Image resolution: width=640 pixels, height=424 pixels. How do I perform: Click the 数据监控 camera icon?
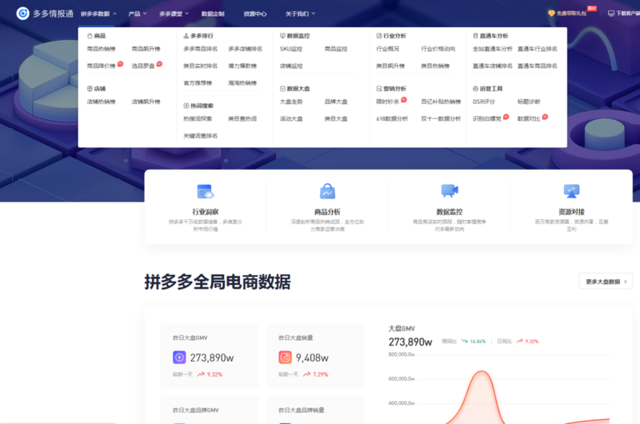point(450,190)
